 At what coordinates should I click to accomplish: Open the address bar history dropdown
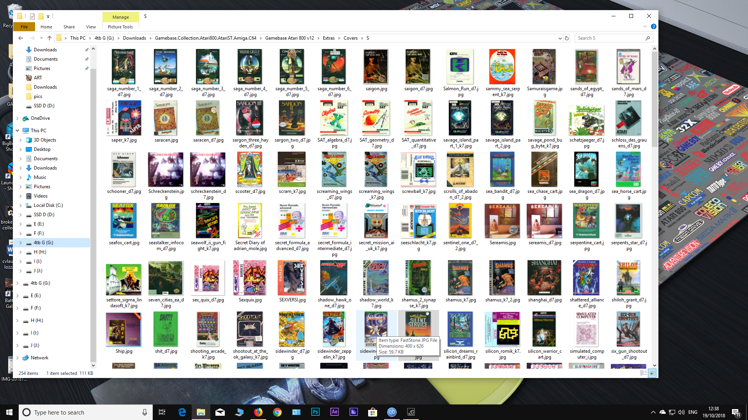tap(560, 38)
